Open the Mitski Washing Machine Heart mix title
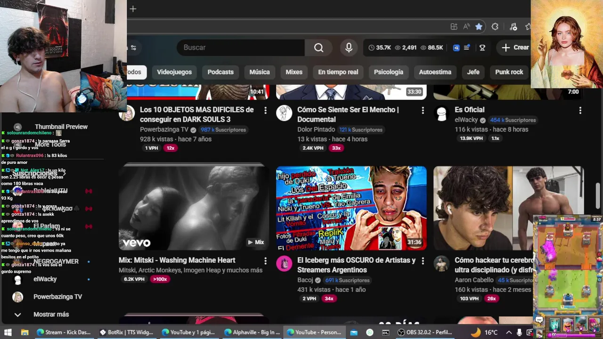This screenshot has height=339, width=603. pos(177,260)
